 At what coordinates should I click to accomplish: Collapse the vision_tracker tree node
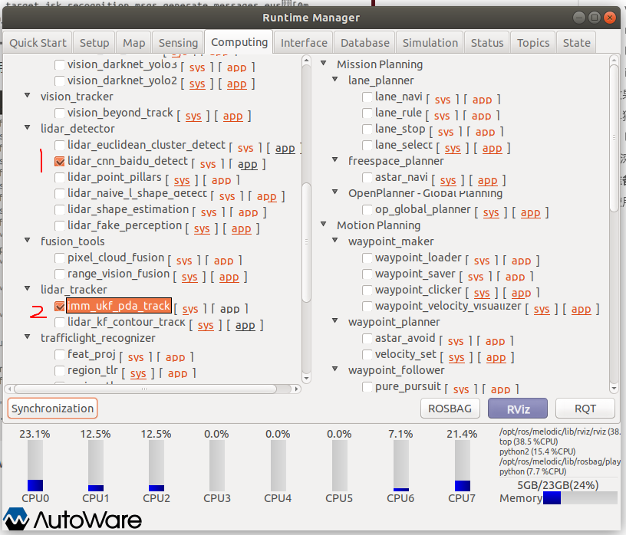click(28, 96)
